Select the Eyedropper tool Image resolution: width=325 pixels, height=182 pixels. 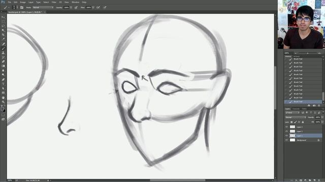(3, 39)
